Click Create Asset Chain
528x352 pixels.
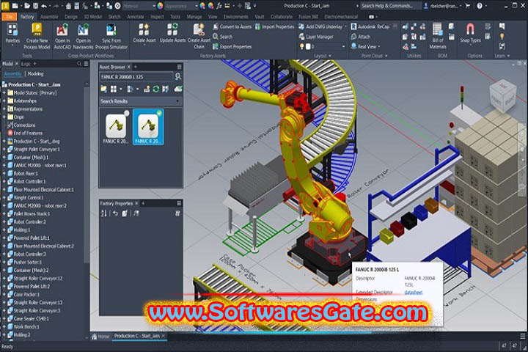199,37
